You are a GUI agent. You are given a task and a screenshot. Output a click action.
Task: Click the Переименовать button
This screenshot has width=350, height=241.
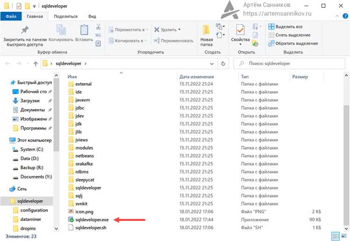coord(174,41)
